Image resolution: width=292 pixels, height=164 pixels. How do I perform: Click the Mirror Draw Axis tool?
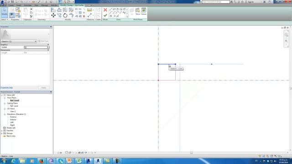pos(71,10)
